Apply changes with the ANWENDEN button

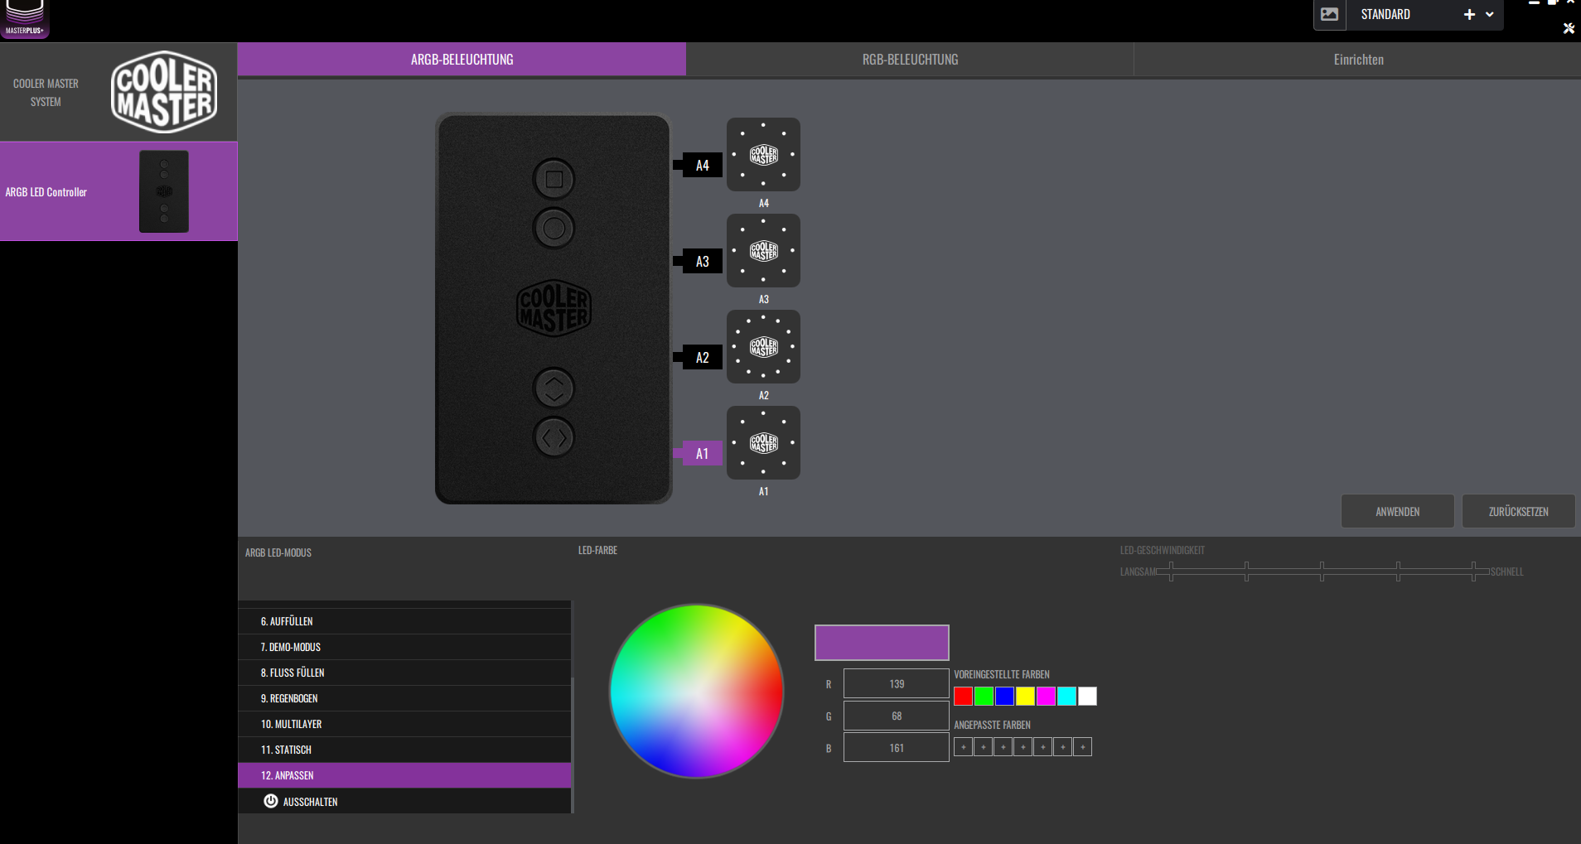pyautogui.click(x=1397, y=511)
